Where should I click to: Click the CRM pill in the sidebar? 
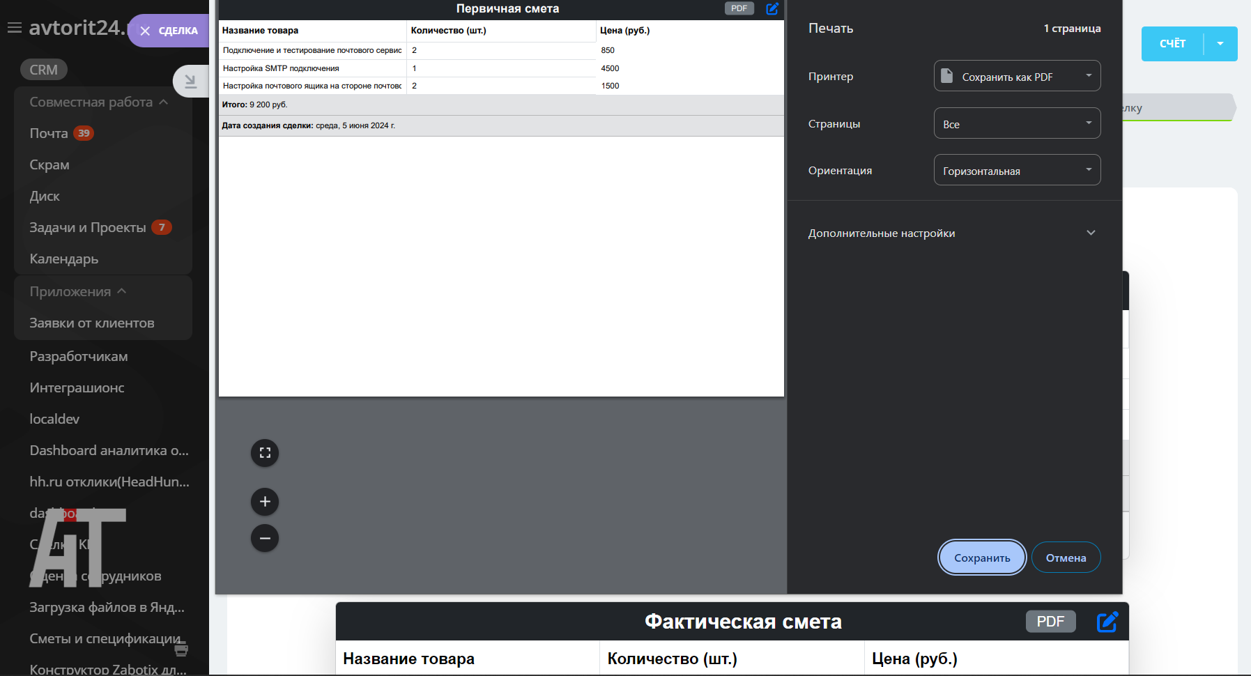(43, 70)
